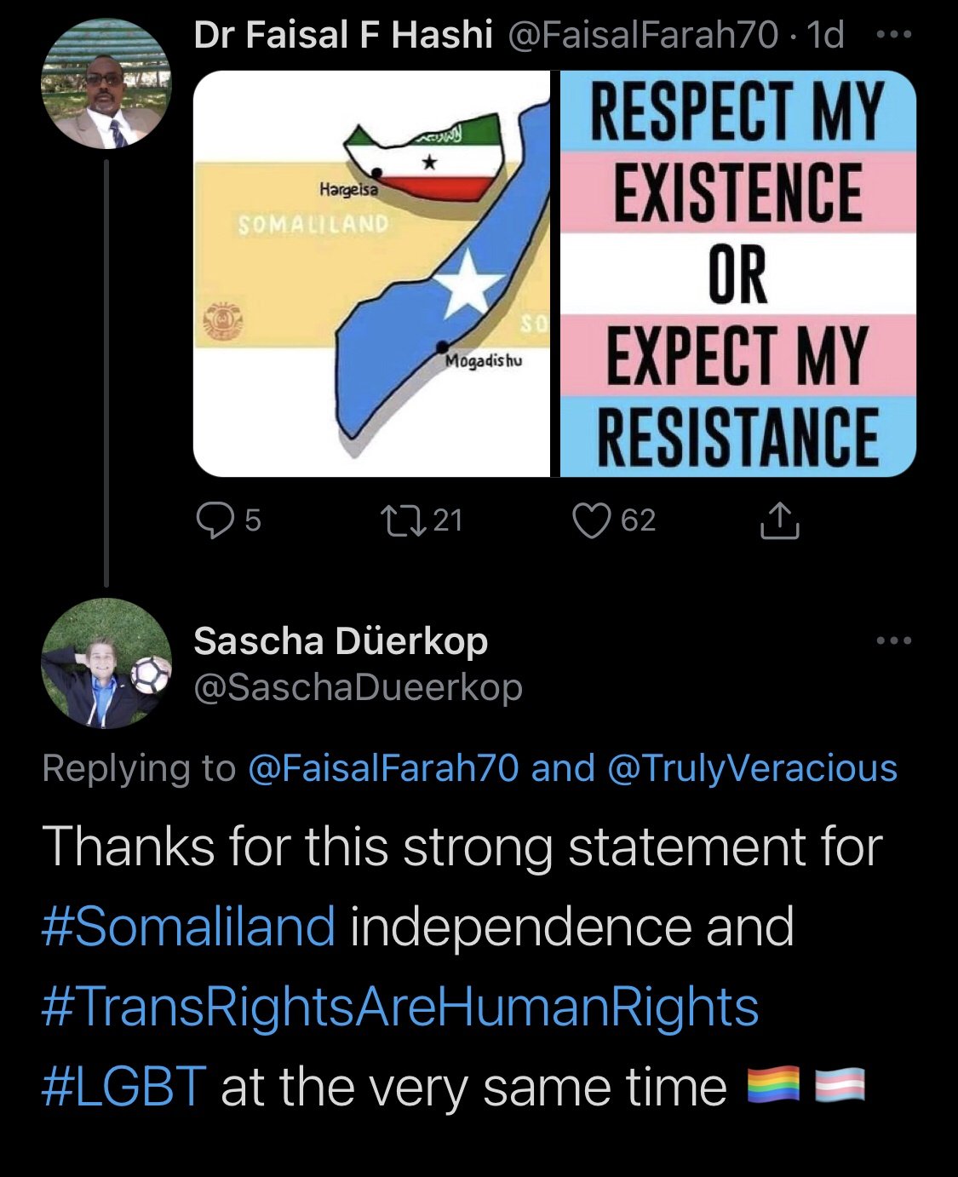The height and width of the screenshot is (1177, 958).
Task: Follow the #LGBT hashtag link
Action: (x=123, y=1087)
